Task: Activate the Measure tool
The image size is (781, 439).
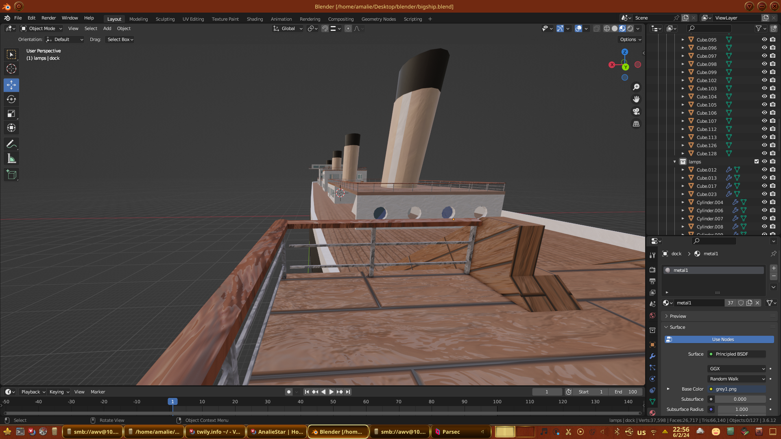Action: [11, 159]
